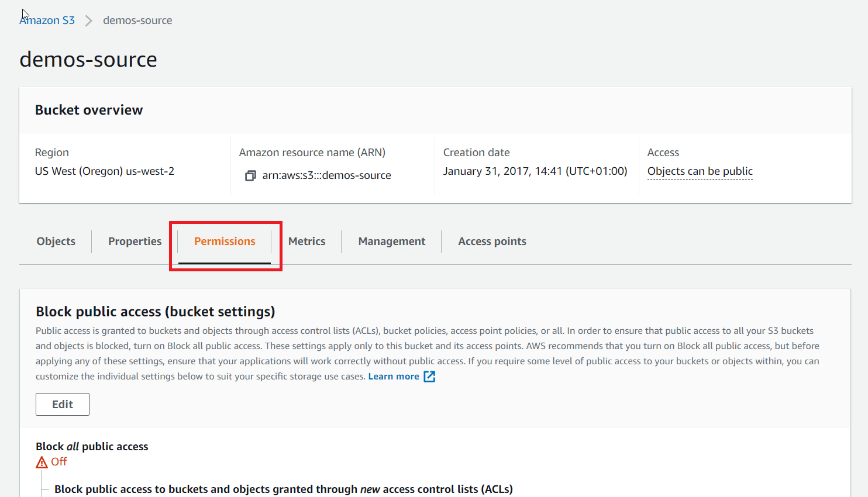Open the Management tab
The width and height of the screenshot is (868, 497).
pyautogui.click(x=392, y=241)
